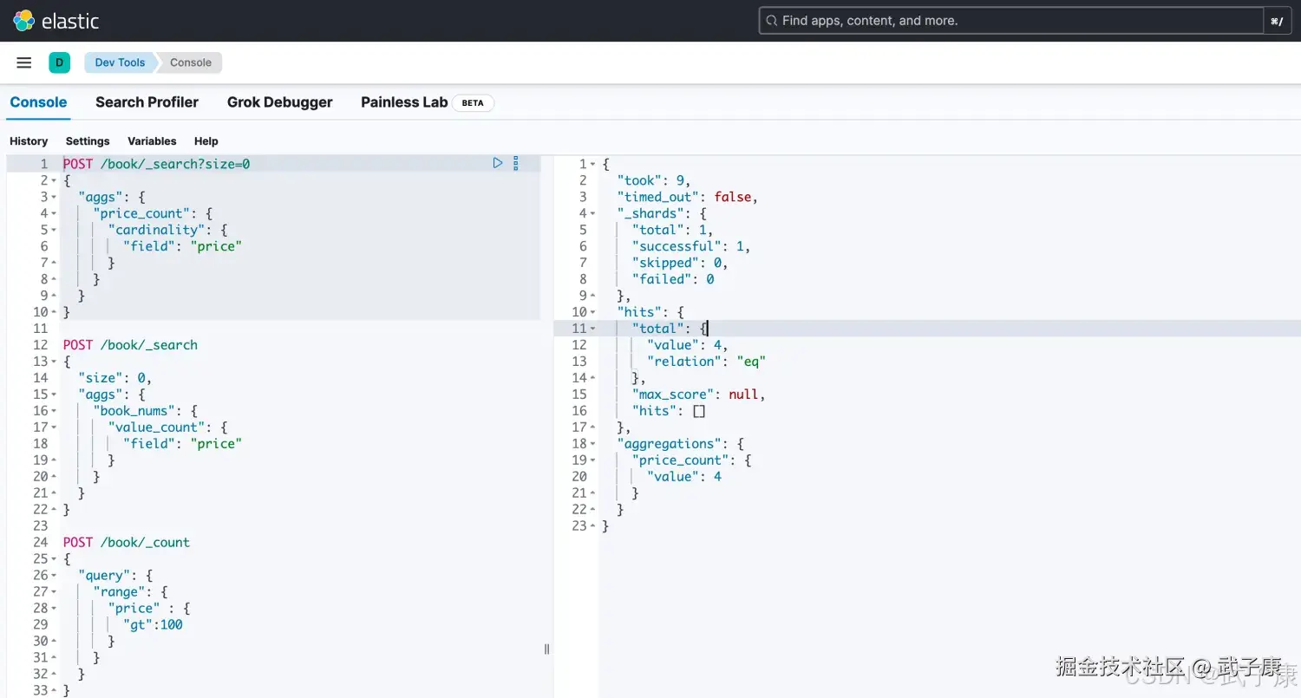
Task: Click "max_score": null in the response
Action: coord(699,395)
